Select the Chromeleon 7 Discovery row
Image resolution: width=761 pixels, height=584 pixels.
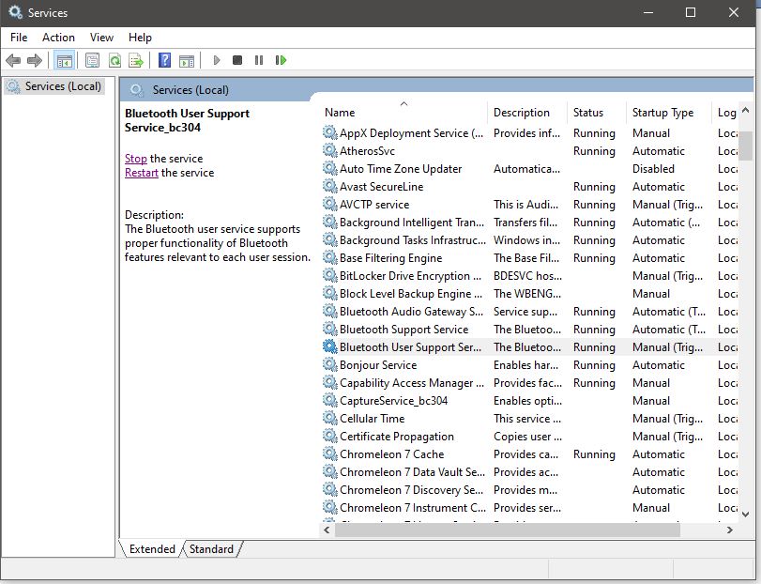(x=529, y=489)
